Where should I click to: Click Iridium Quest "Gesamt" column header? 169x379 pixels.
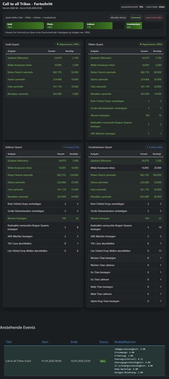point(61,154)
